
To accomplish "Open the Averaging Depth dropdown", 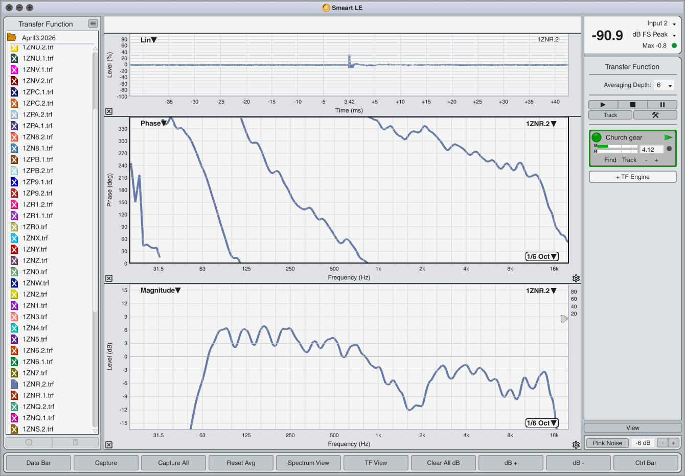I will 665,85.
